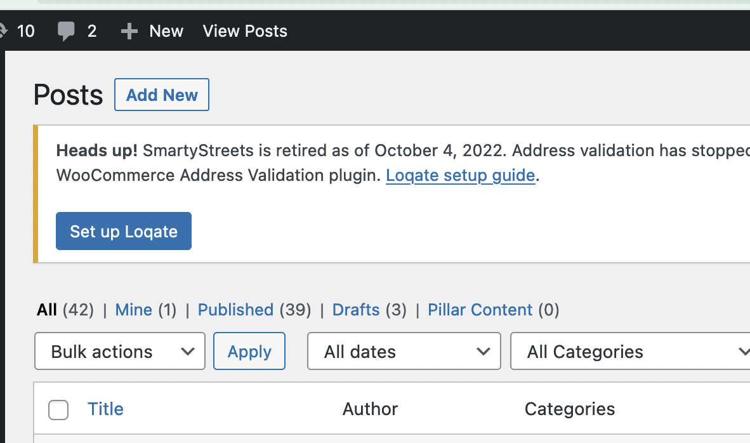Show All posts filter

47,310
